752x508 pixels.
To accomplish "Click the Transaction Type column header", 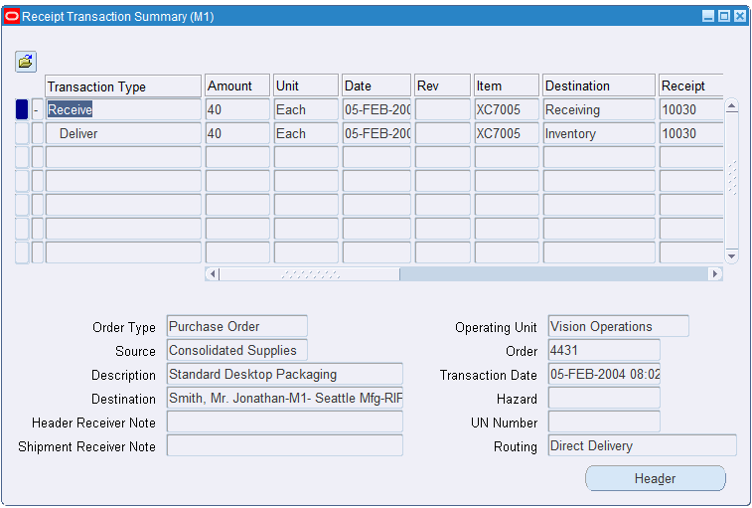I will (123, 86).
